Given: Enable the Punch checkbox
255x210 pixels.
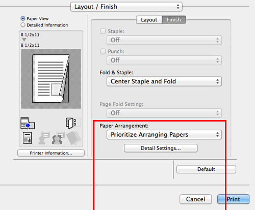Looking at the screenshot, I should tap(103, 51).
